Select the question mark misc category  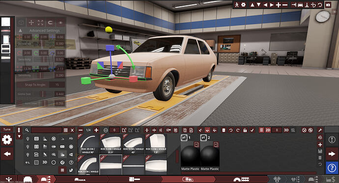point(71,162)
